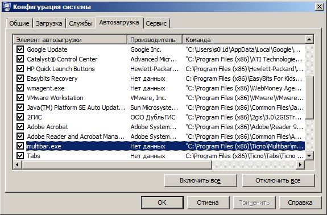
Task: Select the Автозагрузка tab
Action: [119, 22]
